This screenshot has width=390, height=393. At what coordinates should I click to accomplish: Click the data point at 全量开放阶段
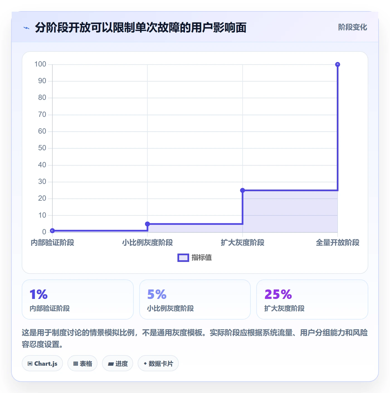pos(338,65)
